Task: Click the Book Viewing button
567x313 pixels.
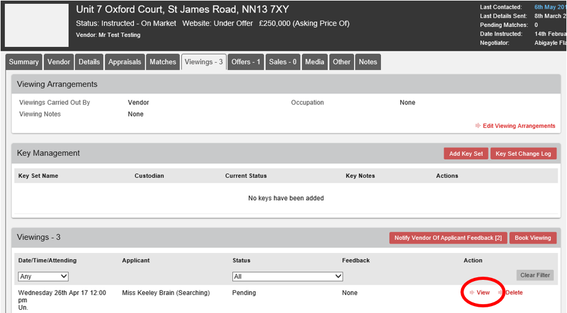Action: click(x=533, y=238)
